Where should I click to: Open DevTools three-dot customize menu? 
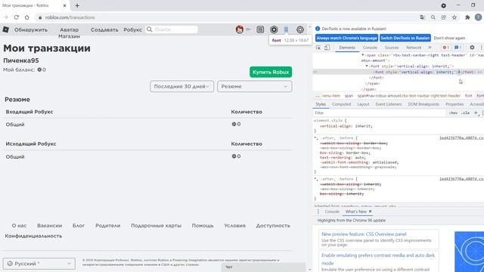(481, 48)
